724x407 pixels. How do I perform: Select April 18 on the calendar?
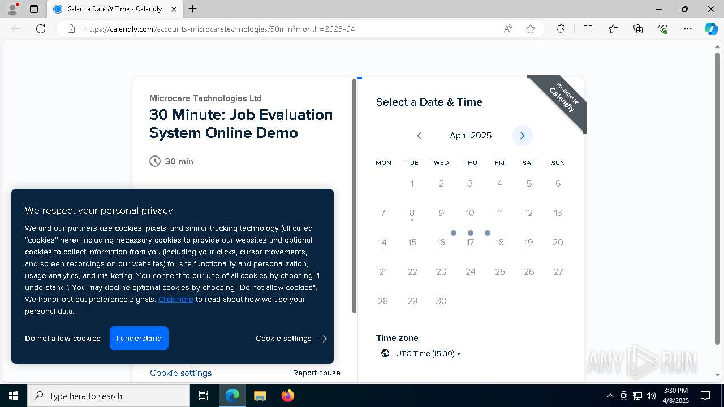(x=500, y=243)
